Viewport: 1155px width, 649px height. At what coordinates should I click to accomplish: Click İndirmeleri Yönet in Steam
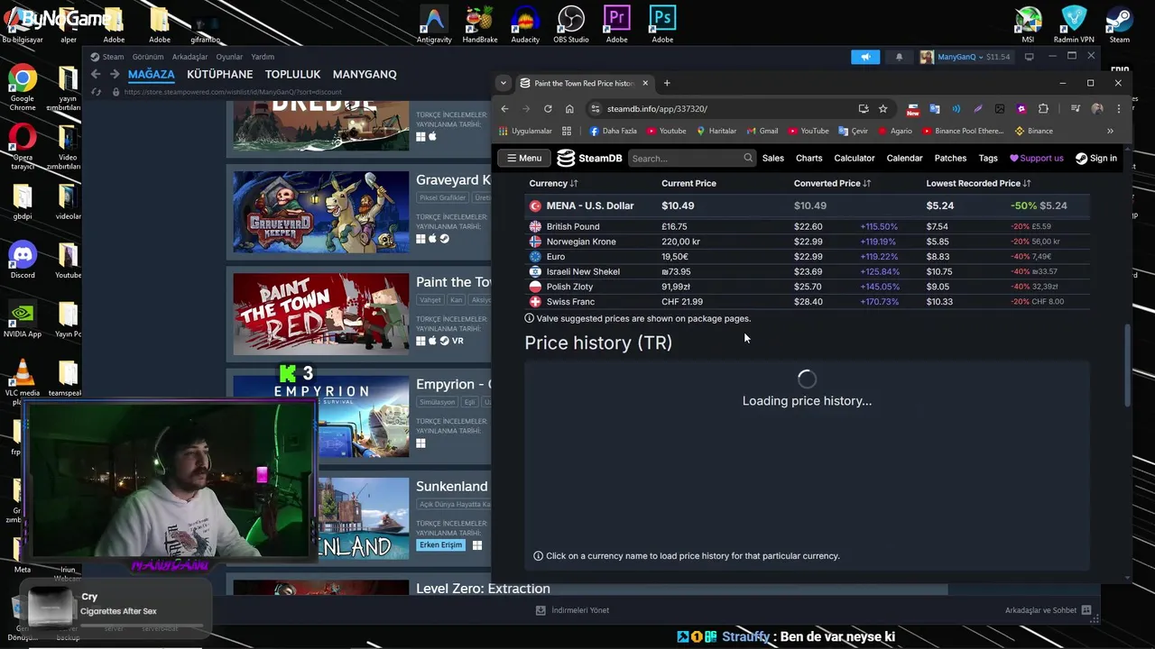572,610
